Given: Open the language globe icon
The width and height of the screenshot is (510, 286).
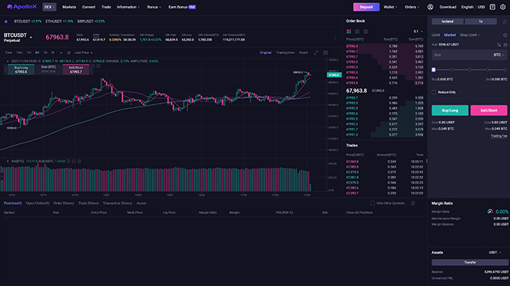Looking at the screenshot, I should point(430,7).
